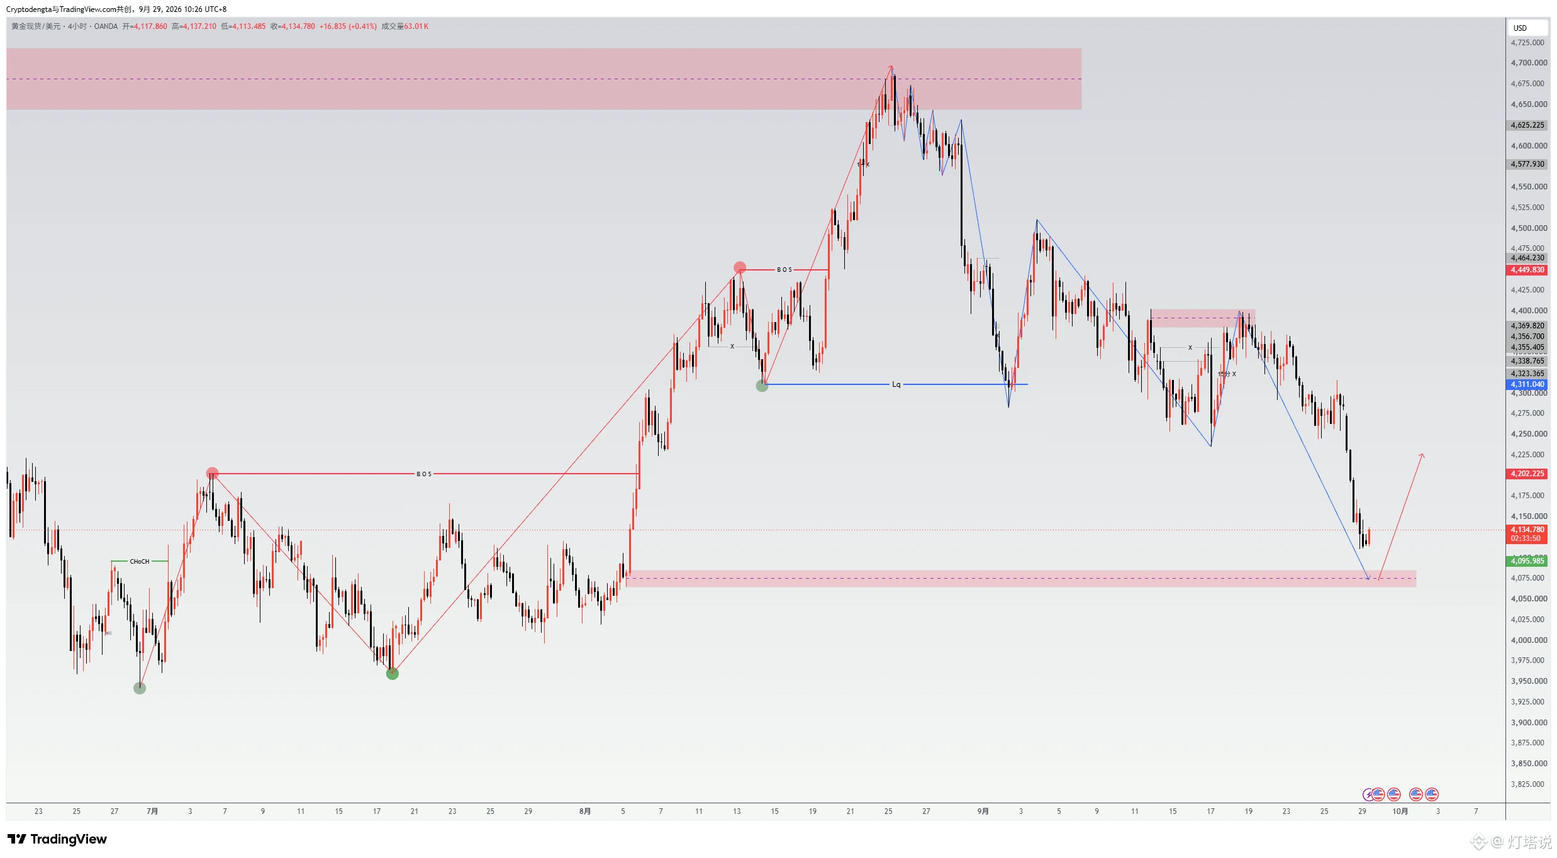Select the Lq liquidity line label
This screenshot has width=1557, height=858.
click(896, 384)
